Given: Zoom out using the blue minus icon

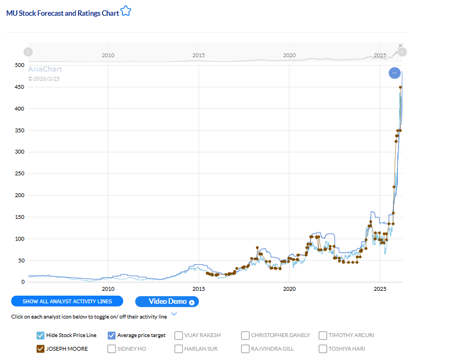Looking at the screenshot, I should [394, 72].
